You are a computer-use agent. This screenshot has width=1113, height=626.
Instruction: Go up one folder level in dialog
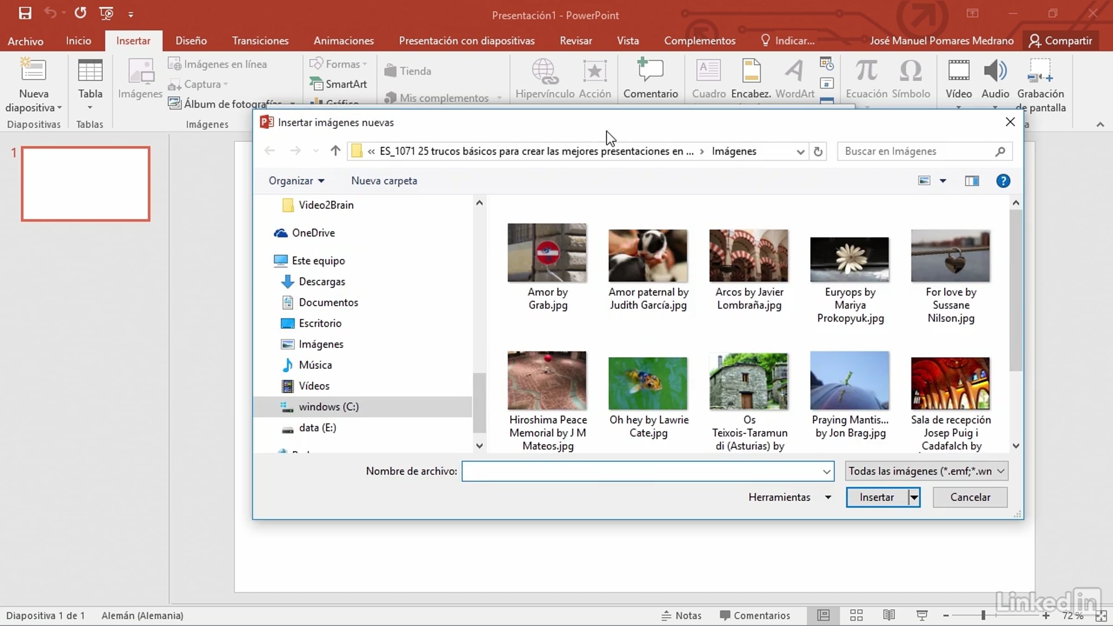335,151
